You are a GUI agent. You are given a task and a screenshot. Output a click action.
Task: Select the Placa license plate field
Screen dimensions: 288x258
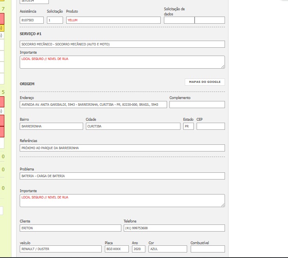117,249
